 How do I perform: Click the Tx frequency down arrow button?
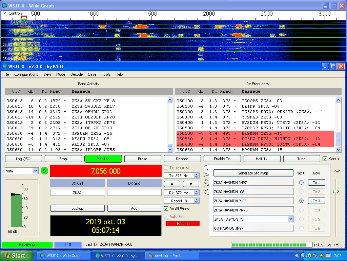coord(191,184)
